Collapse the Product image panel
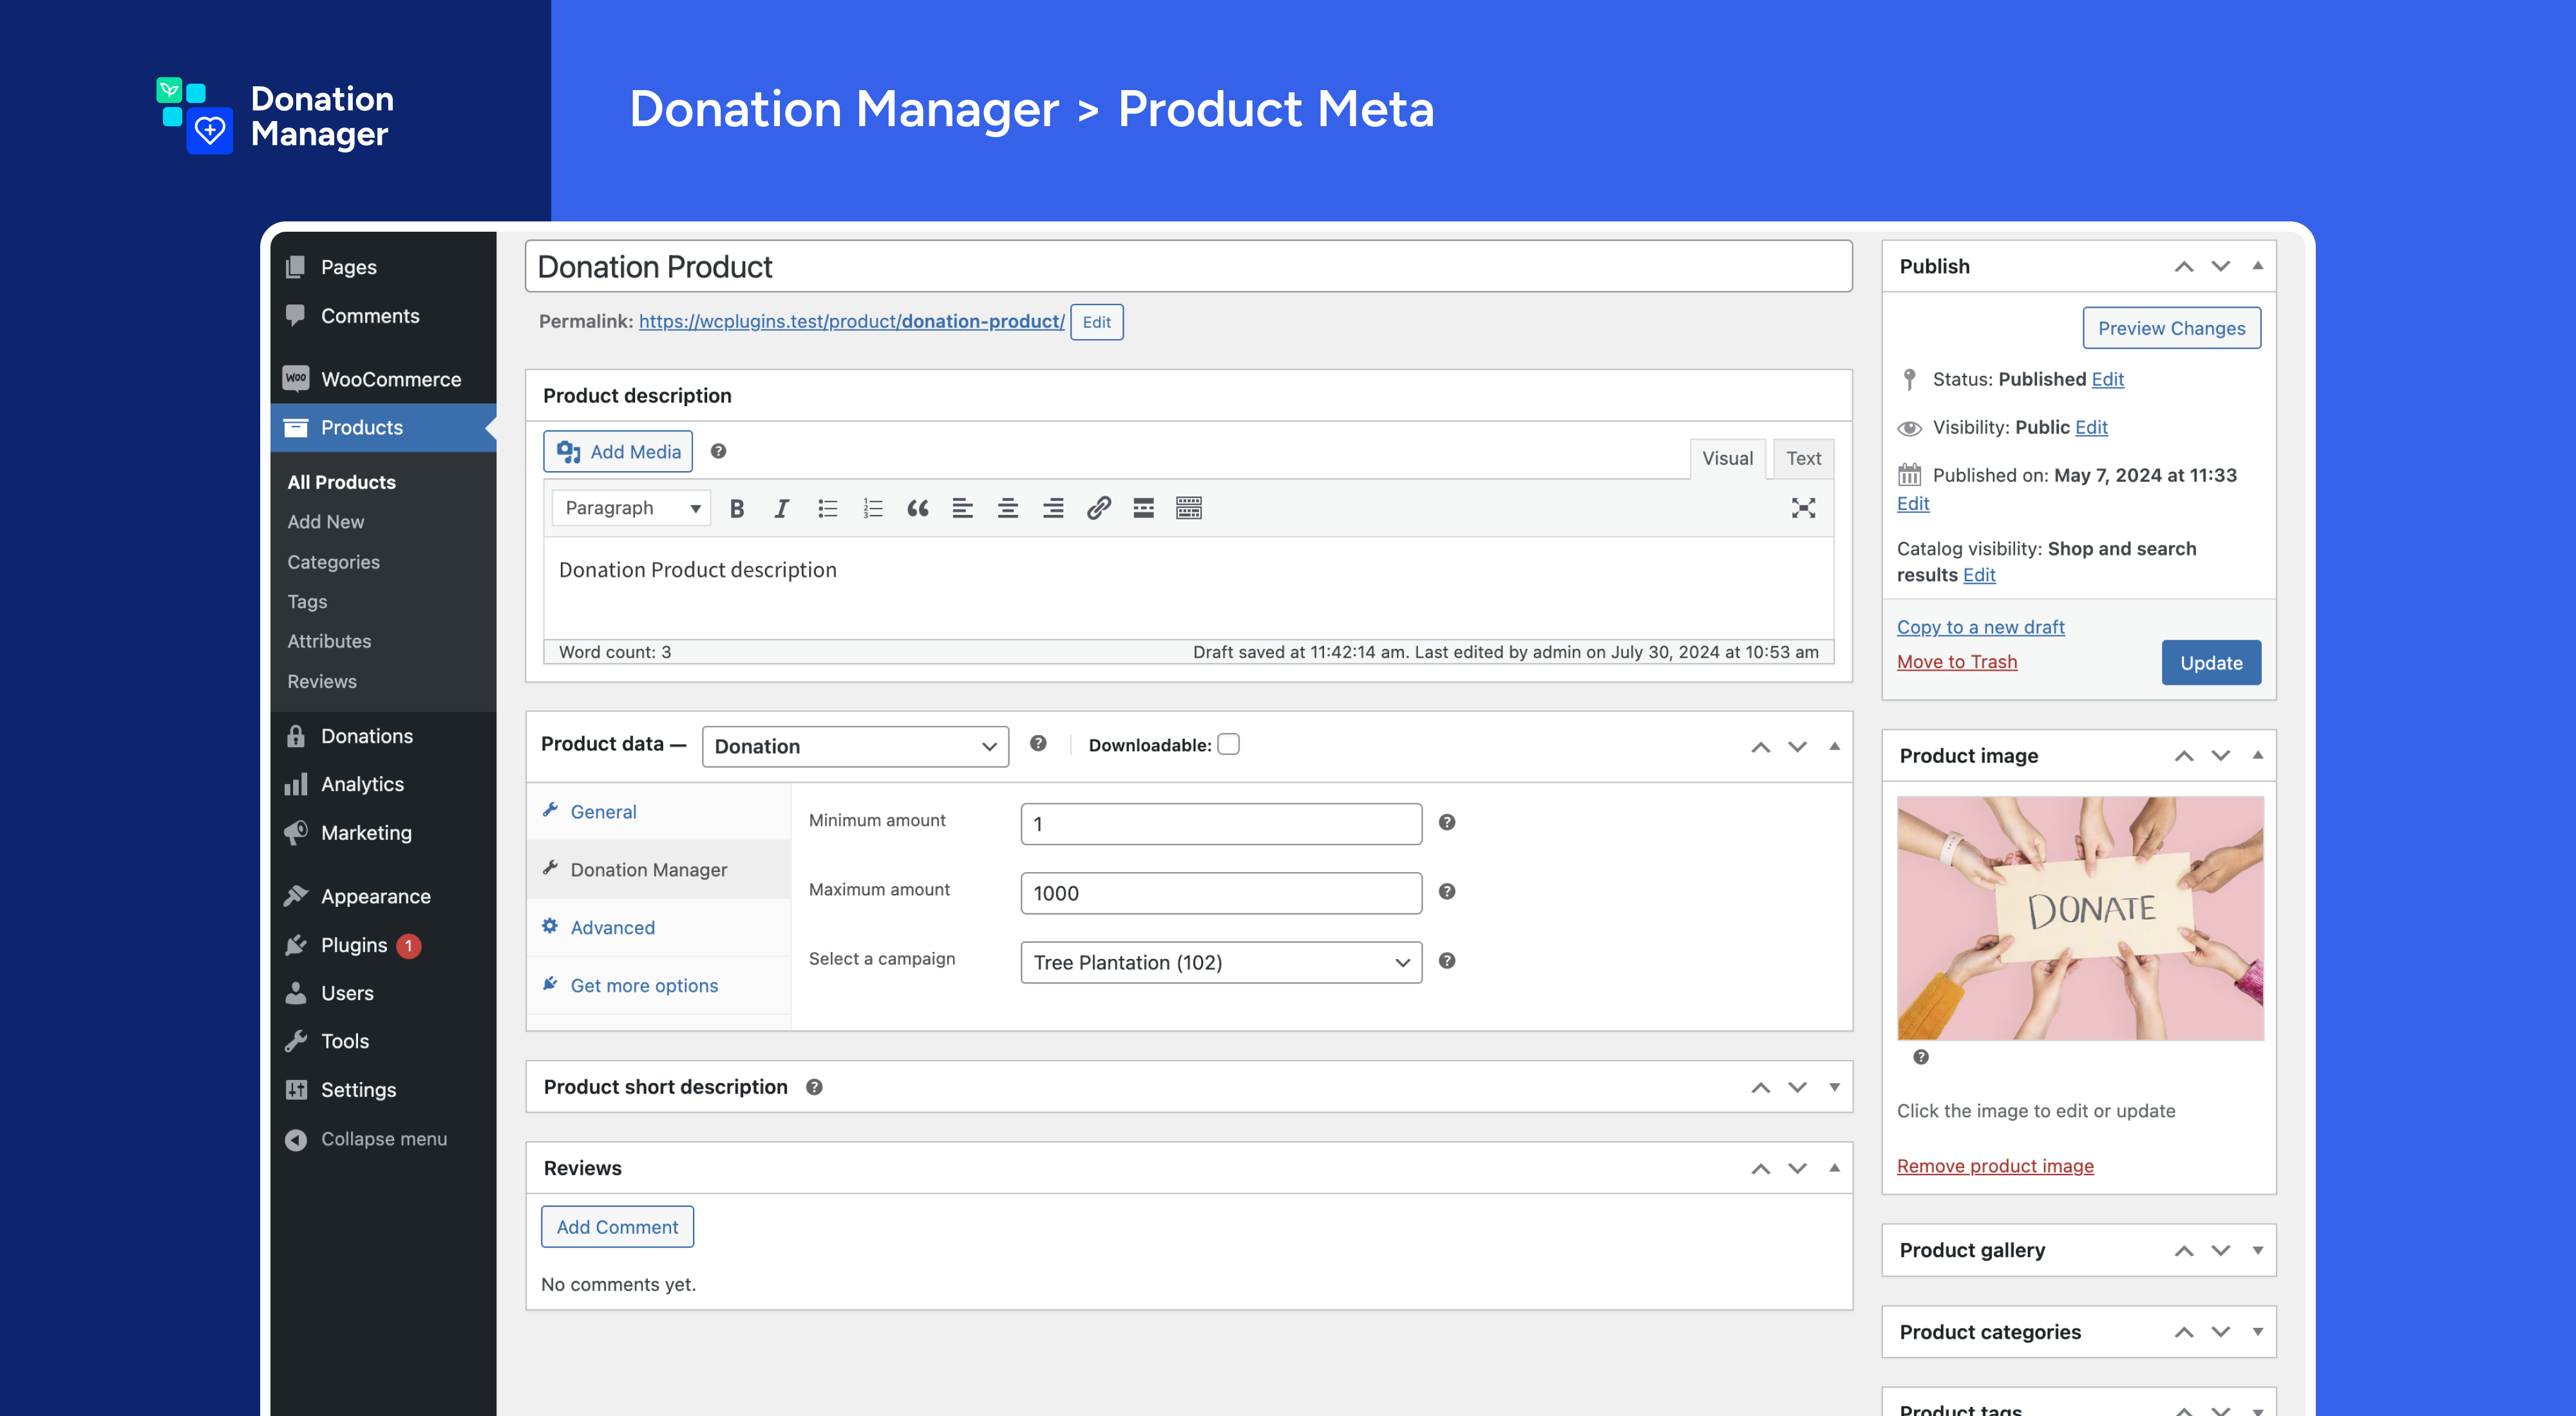2576x1416 pixels. [x=2257, y=756]
